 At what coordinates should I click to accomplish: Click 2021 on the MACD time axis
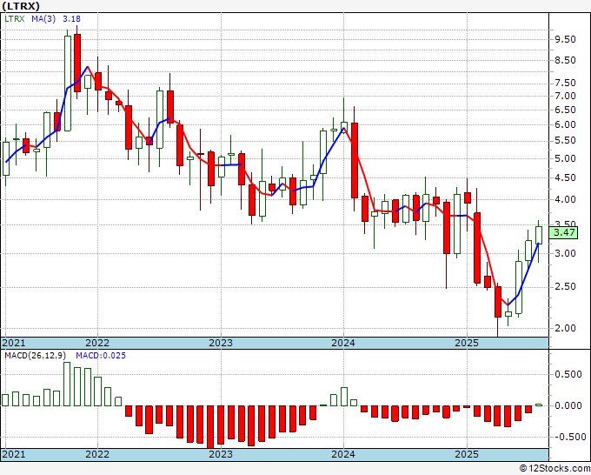tap(14, 454)
